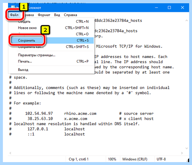Image resolution: width=192 pixels, height=165 pixels.
Task: Click the Блокнот title bar text
Action: point(35,8)
